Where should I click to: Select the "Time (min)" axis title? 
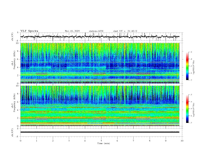104,143
